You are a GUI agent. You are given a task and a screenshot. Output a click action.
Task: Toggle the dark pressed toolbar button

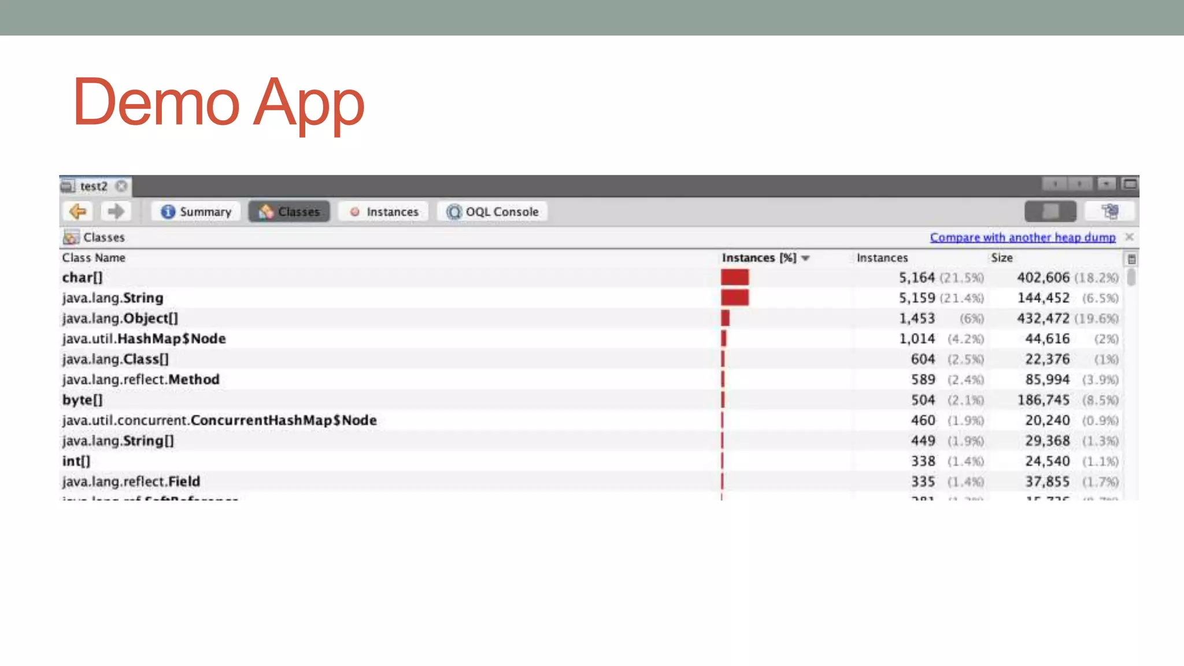click(1050, 212)
